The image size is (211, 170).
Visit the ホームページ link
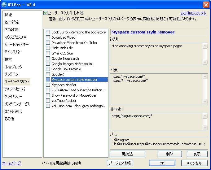[x=12, y=163]
